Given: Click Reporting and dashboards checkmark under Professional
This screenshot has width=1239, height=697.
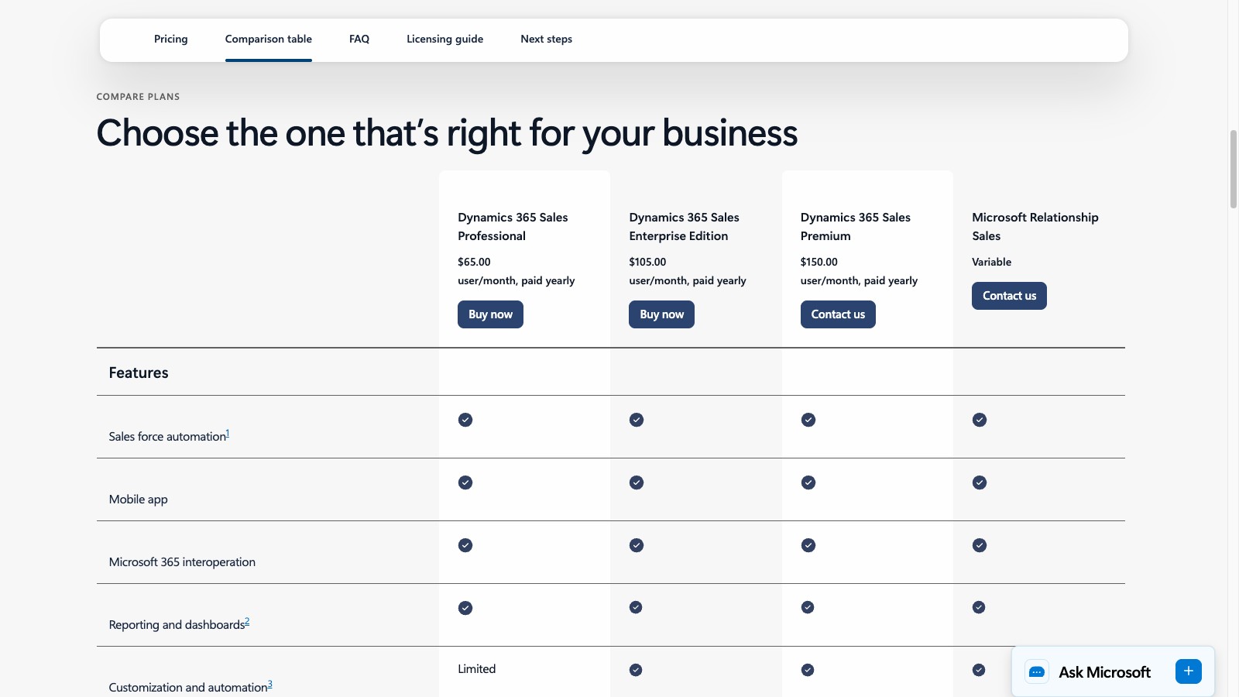Looking at the screenshot, I should pos(465,608).
